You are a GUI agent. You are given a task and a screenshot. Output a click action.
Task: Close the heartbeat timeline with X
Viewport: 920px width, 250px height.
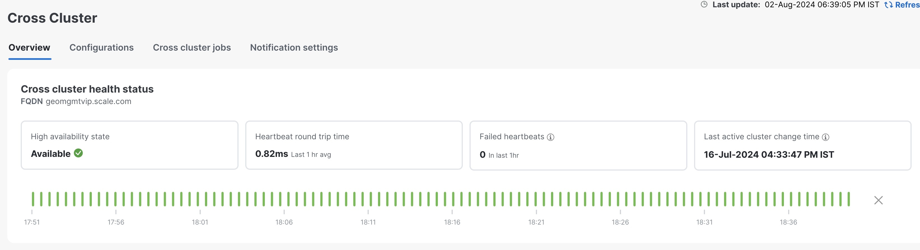pyautogui.click(x=878, y=200)
